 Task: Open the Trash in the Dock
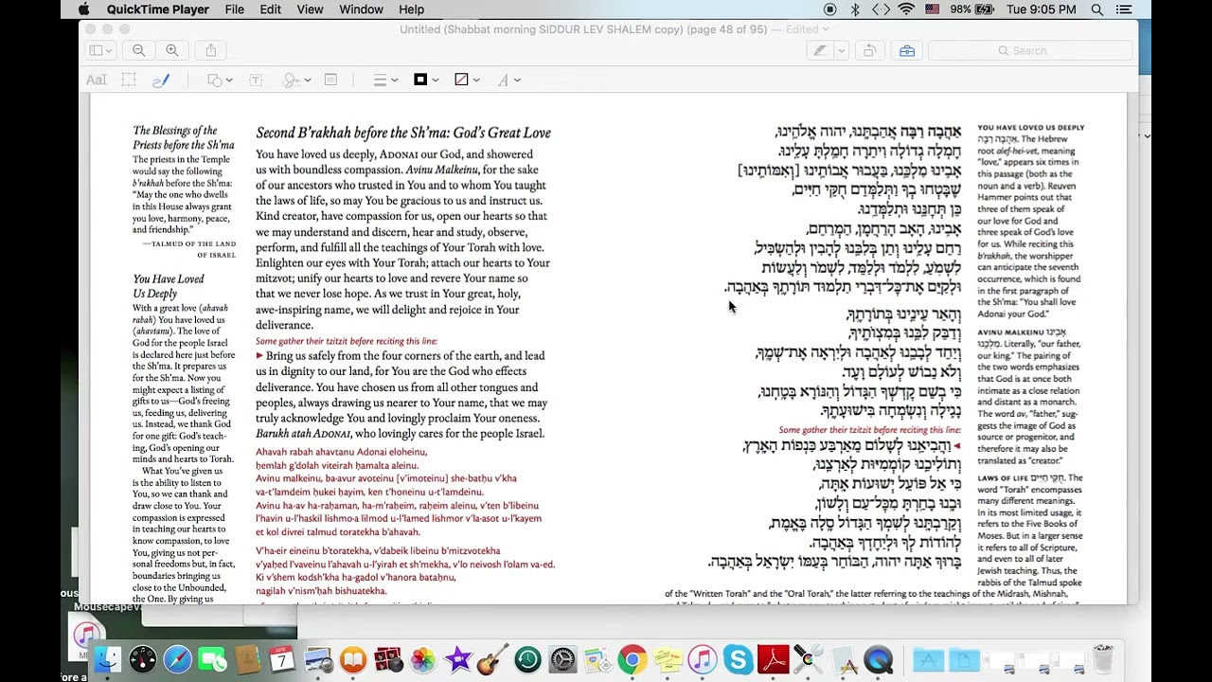(x=1103, y=659)
